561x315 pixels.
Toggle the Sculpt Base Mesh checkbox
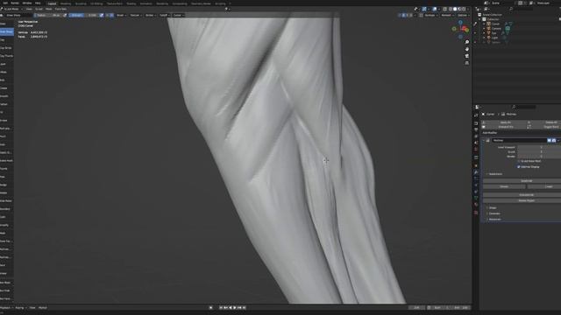(x=518, y=161)
